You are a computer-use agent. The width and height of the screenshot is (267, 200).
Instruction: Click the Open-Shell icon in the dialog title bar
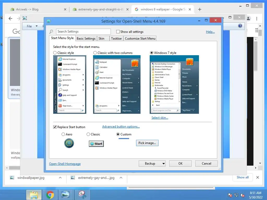coord(48,21)
